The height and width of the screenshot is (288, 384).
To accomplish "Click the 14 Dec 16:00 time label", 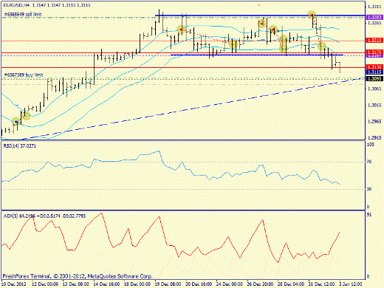I will click(106, 284).
